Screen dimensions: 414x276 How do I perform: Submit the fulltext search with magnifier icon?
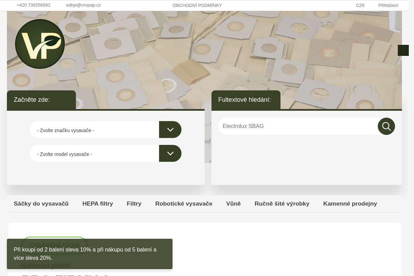[x=386, y=126]
